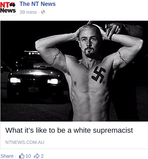Open The NT News page name link

[x=37, y=4]
